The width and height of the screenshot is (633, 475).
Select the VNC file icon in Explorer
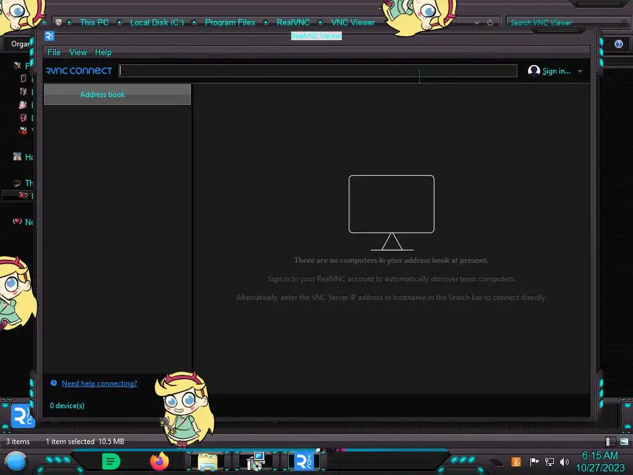pos(23,416)
